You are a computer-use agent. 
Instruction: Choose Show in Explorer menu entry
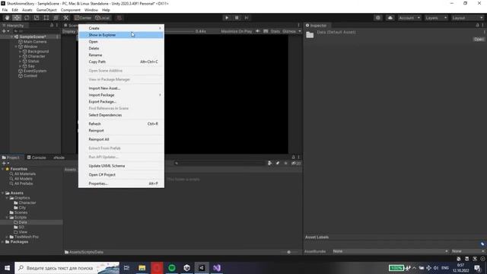pos(121,35)
